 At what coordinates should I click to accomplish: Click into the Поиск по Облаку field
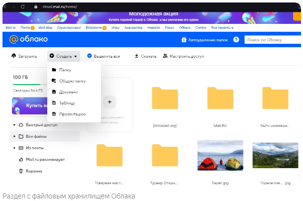pyautogui.click(x=273, y=40)
